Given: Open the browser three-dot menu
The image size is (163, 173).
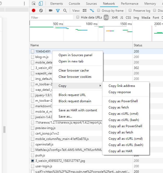Looking at the screenshot, I should point(24,4).
